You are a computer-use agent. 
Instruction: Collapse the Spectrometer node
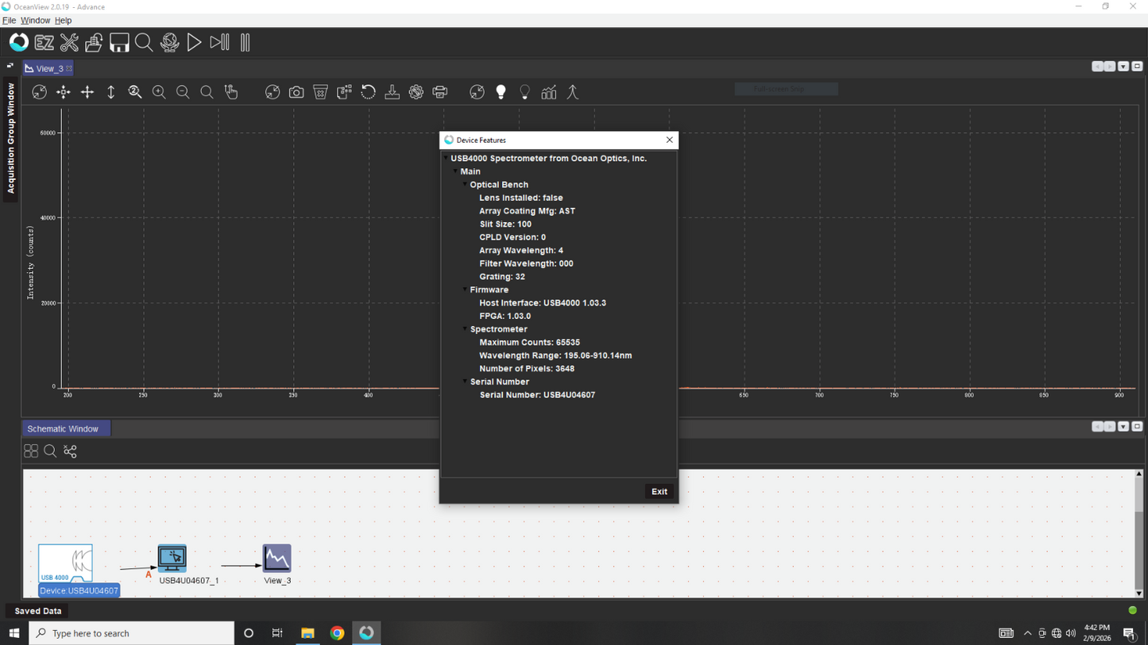tap(465, 329)
